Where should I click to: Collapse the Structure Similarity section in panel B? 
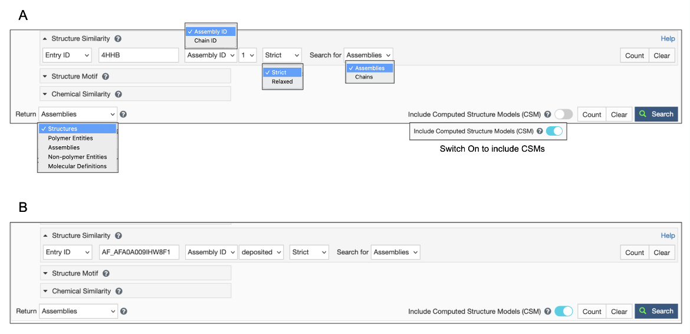pos(46,236)
